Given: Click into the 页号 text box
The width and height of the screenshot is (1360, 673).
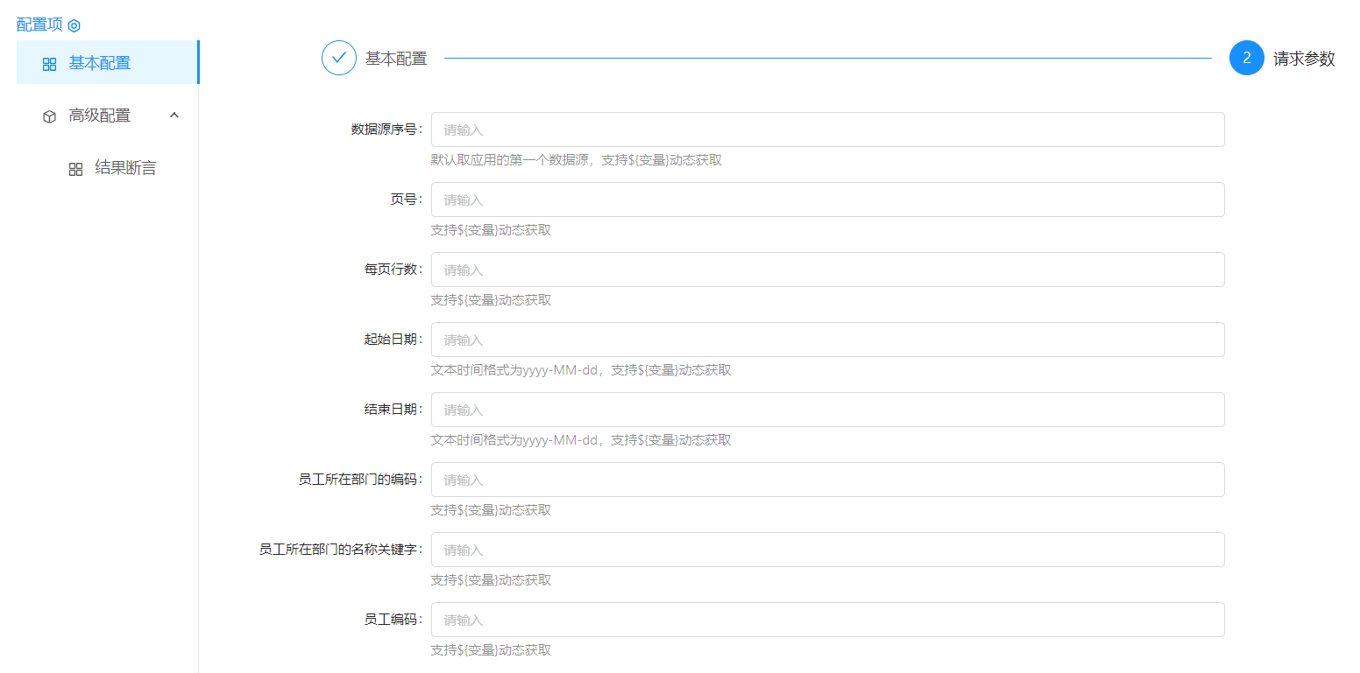Looking at the screenshot, I should (x=827, y=200).
